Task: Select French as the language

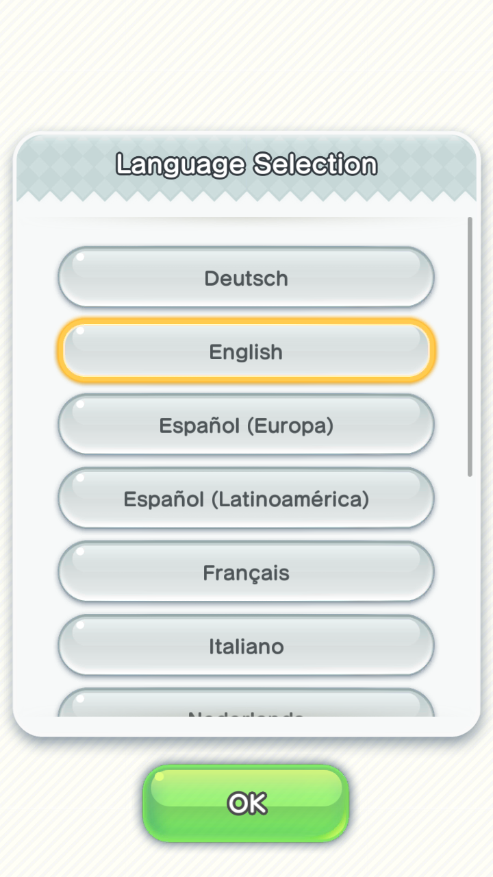Action: (246, 573)
